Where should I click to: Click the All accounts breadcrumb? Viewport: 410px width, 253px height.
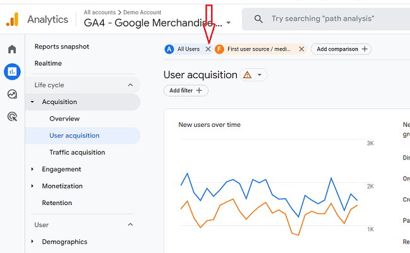pos(100,12)
